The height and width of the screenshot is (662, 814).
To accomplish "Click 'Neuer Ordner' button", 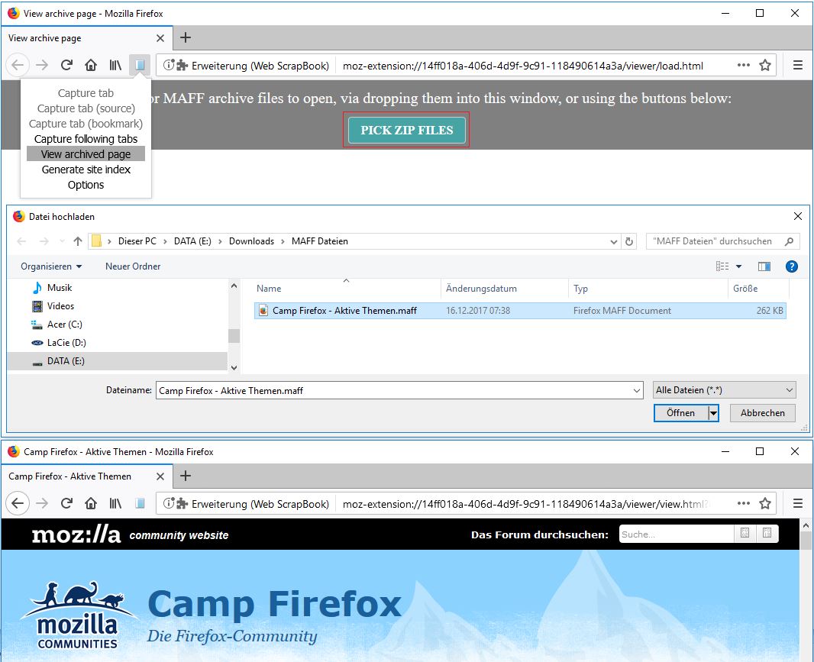I will [133, 266].
